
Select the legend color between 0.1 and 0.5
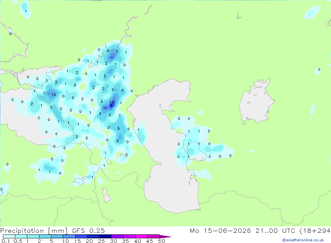tap(9, 236)
